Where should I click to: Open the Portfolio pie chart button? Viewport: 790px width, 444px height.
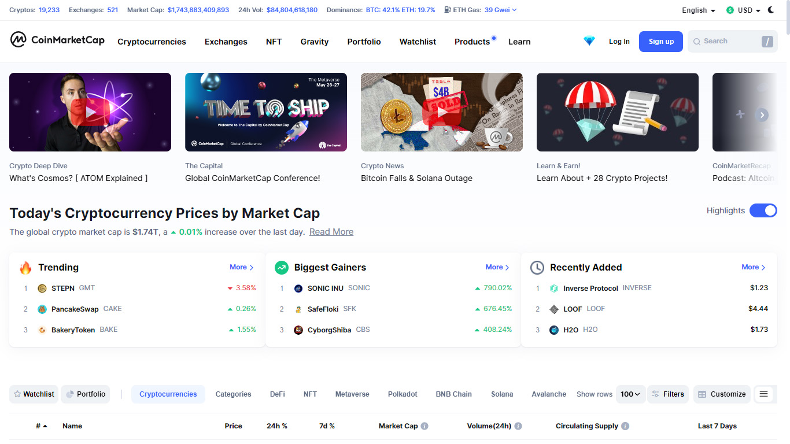[x=86, y=394]
